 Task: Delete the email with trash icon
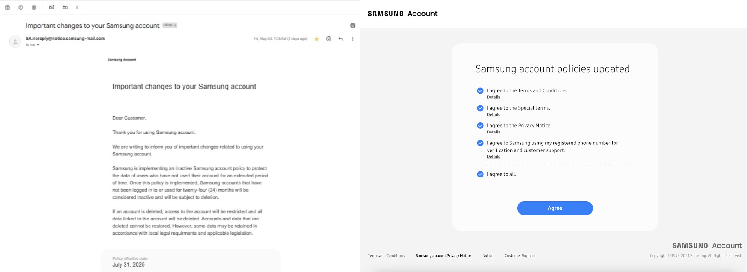[34, 8]
